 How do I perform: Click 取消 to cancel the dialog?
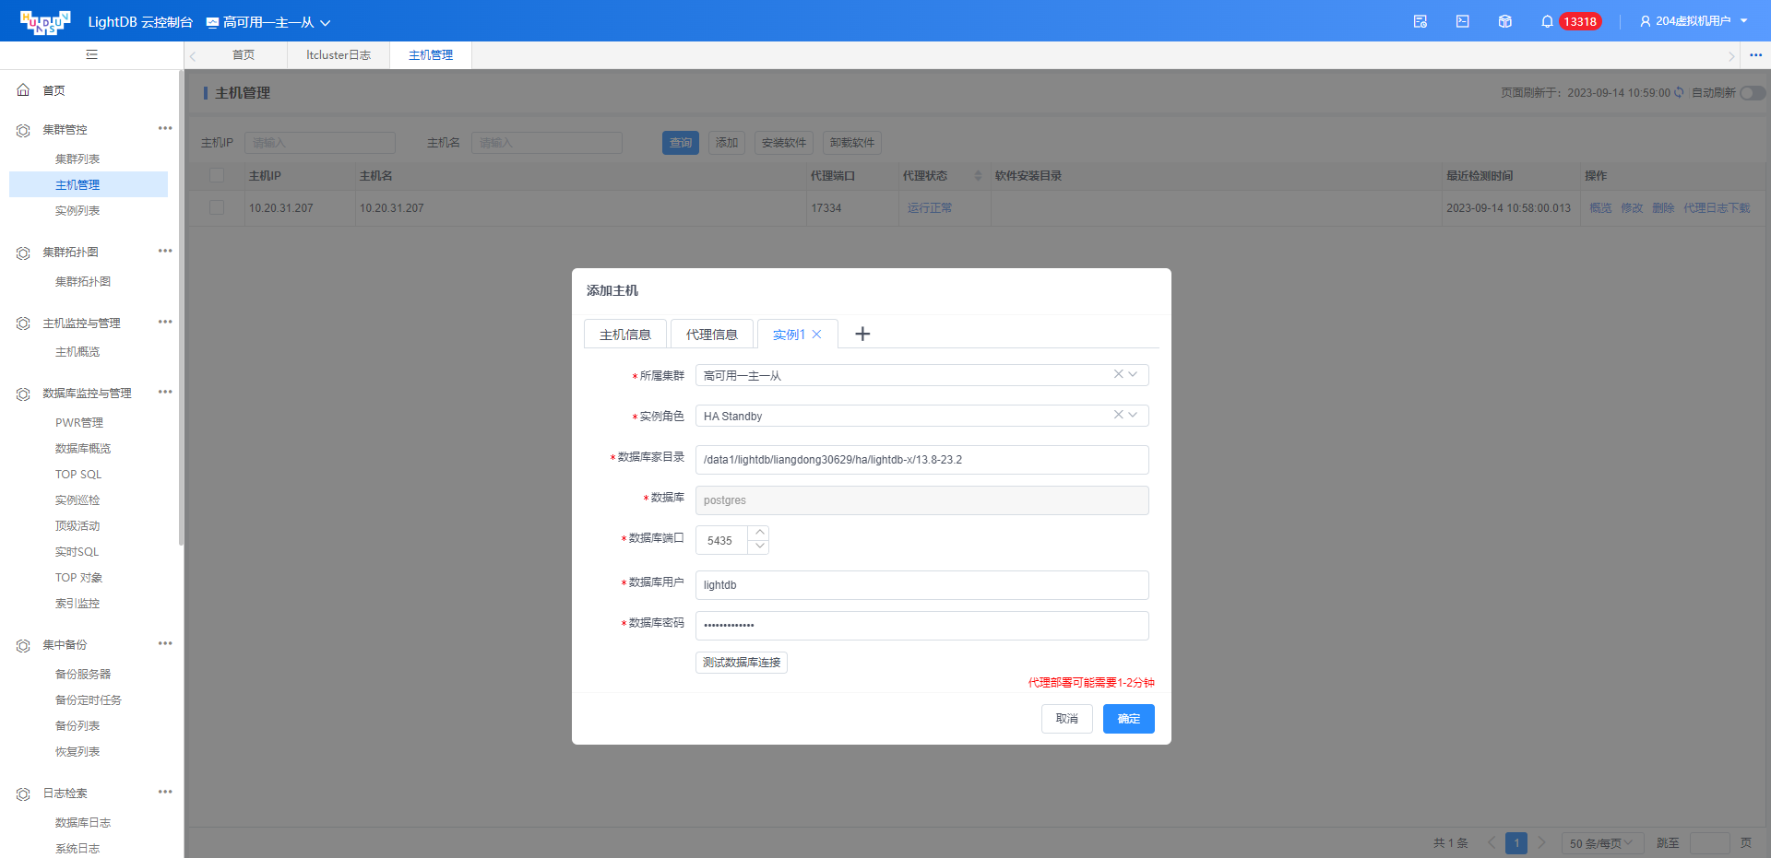[1067, 719]
